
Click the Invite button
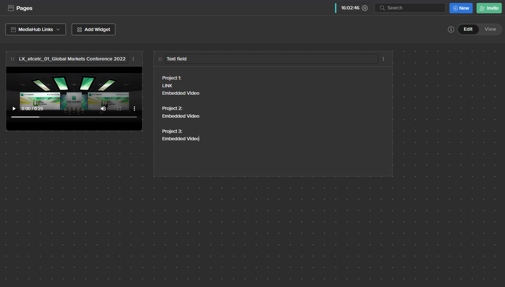(x=489, y=8)
